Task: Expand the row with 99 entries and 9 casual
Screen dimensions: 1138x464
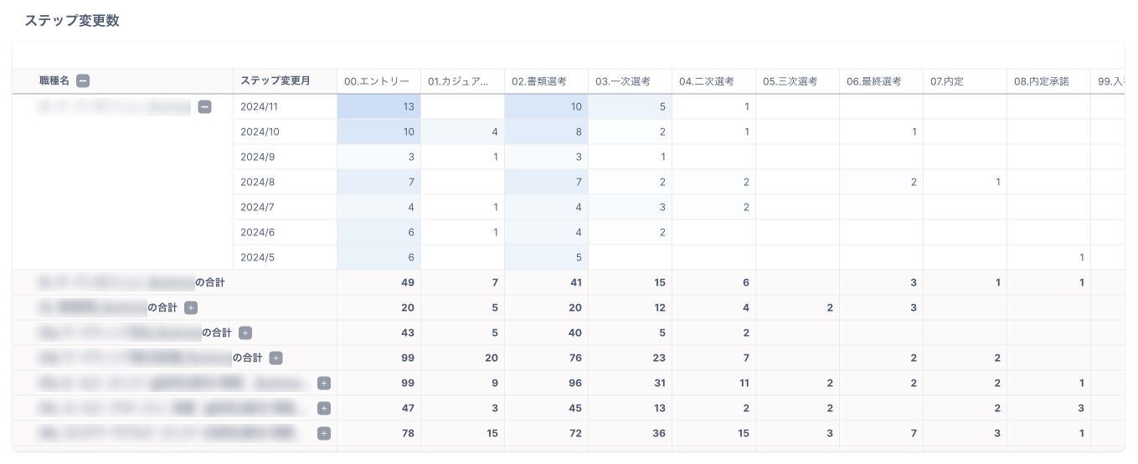Action: tap(324, 383)
